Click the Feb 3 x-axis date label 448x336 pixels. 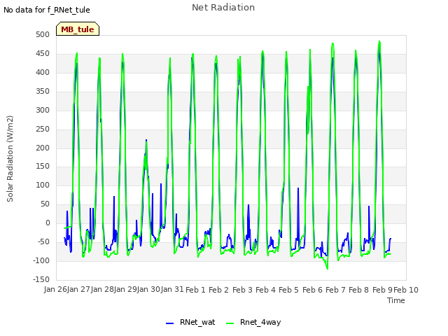[x=242, y=290]
